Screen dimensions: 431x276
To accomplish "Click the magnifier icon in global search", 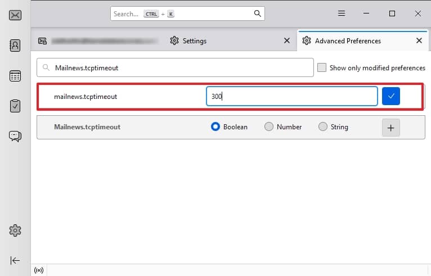I will (x=257, y=13).
